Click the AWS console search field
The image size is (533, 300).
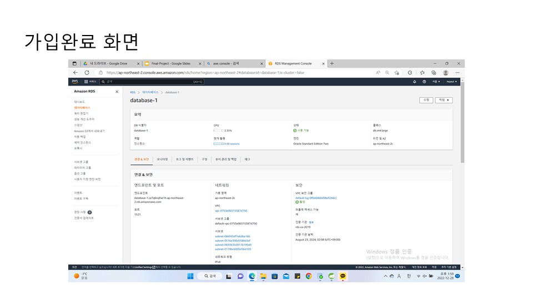152,82
